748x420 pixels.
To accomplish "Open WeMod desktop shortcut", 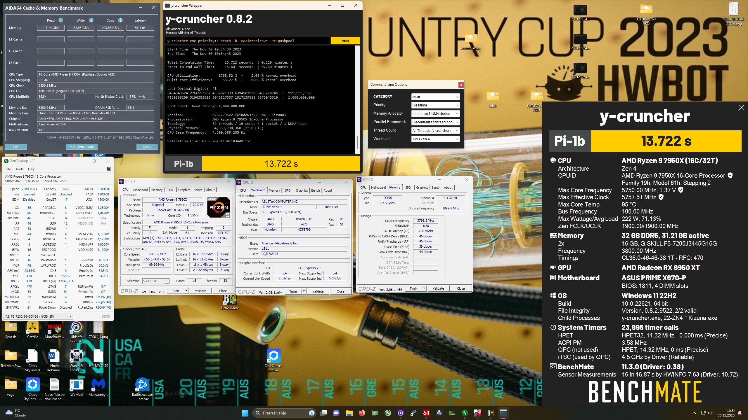I will coord(77,387).
